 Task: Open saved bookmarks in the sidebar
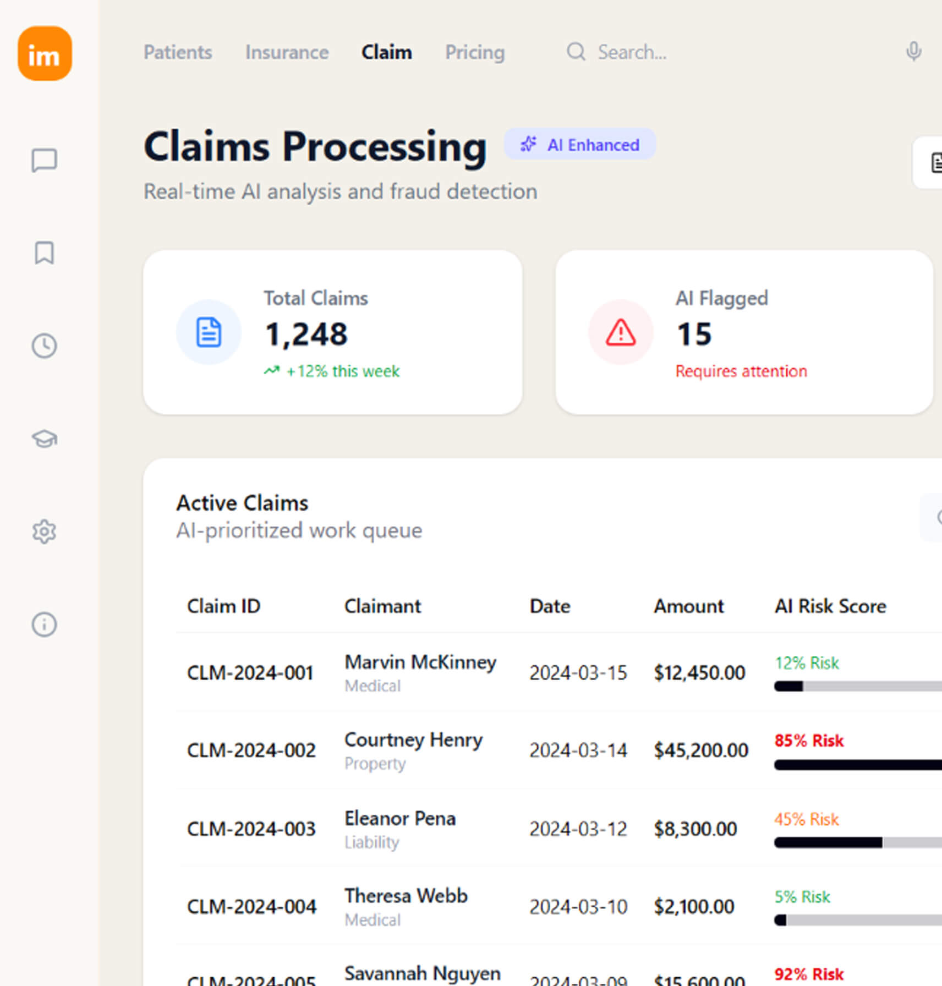tap(44, 254)
